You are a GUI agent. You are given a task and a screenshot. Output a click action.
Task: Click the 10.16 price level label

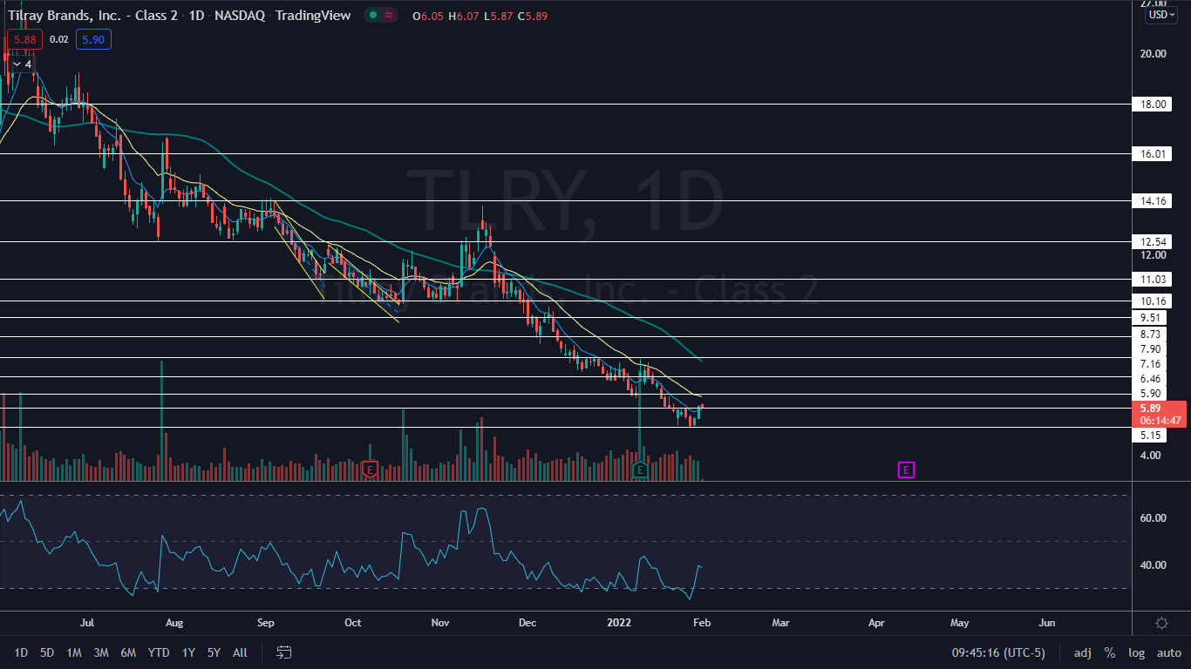(x=1153, y=301)
